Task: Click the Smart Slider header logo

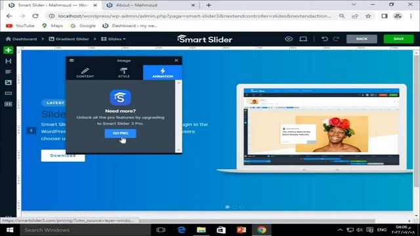Action: (205, 39)
